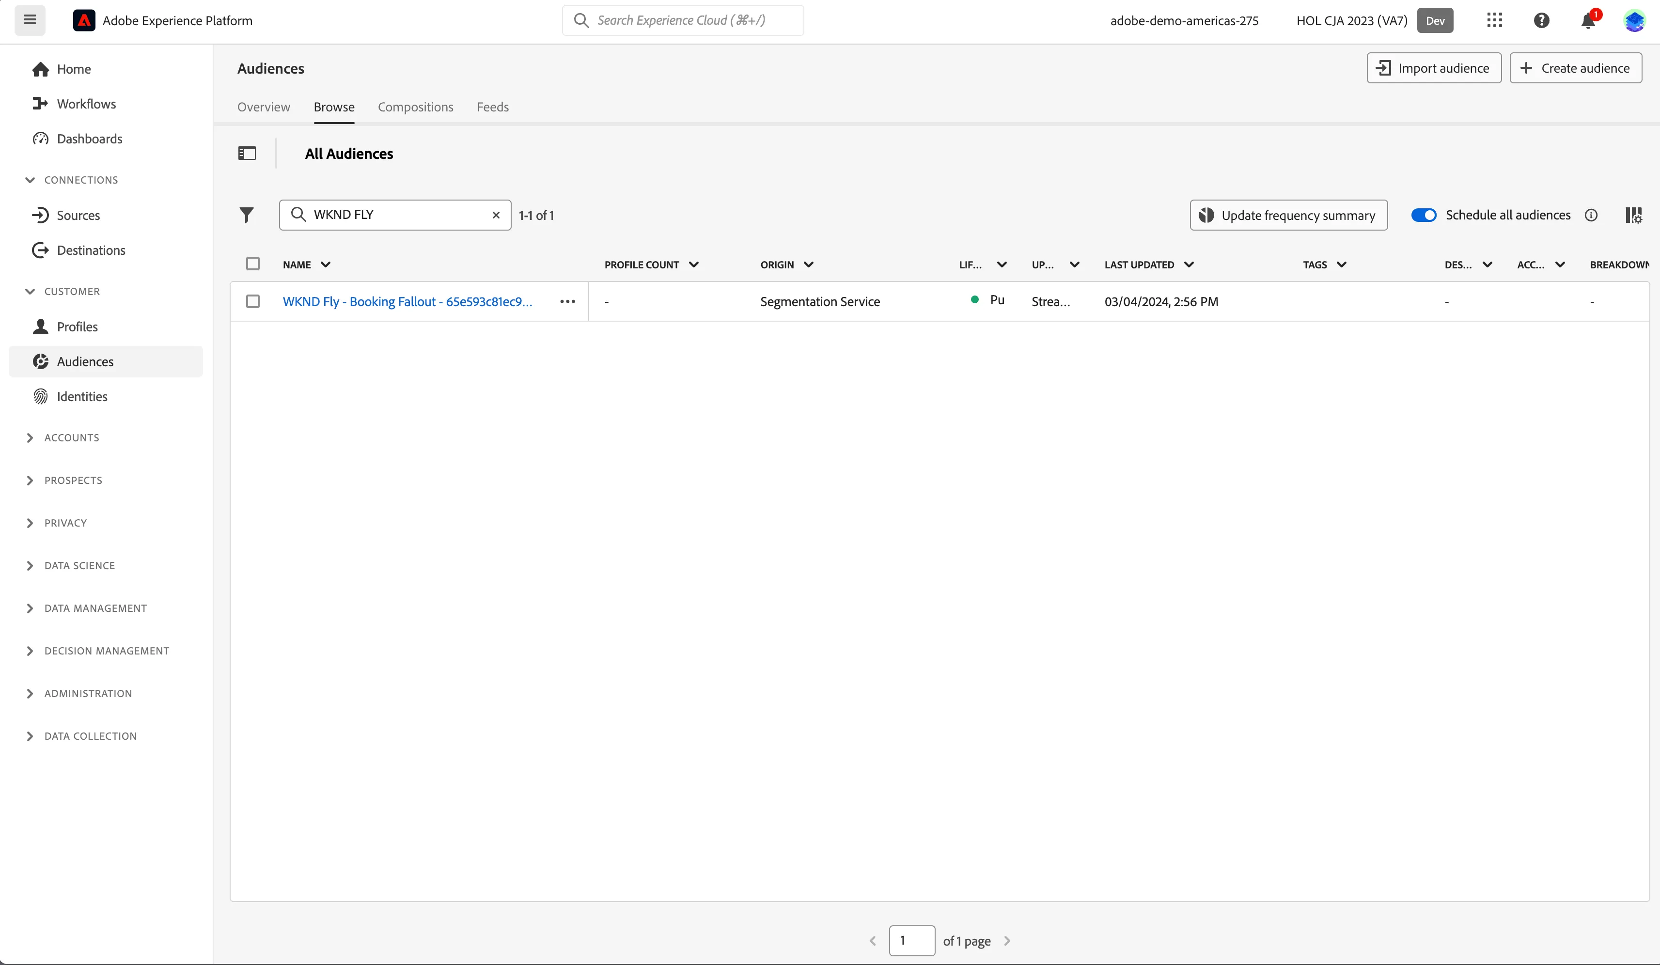Open more actions for WKND Fly row

coord(567,301)
